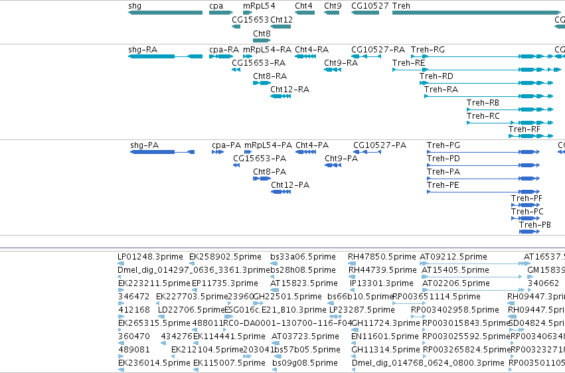Click the Cht4-RA transcript label
This screenshot has width=565, height=373.
click(x=311, y=50)
